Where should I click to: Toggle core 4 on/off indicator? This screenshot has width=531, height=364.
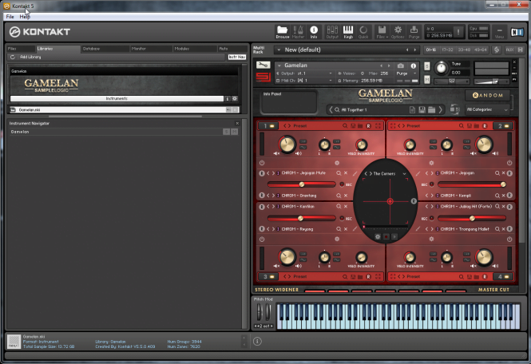[507, 277]
